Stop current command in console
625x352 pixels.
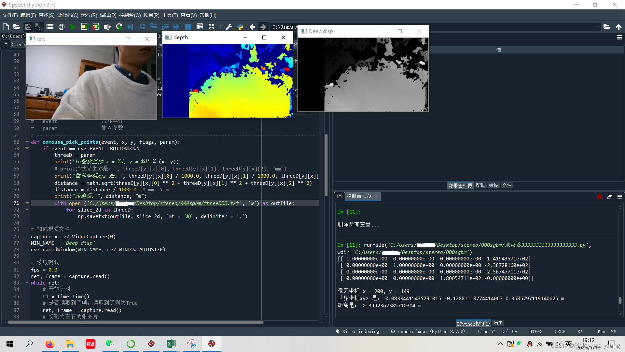coord(600,197)
